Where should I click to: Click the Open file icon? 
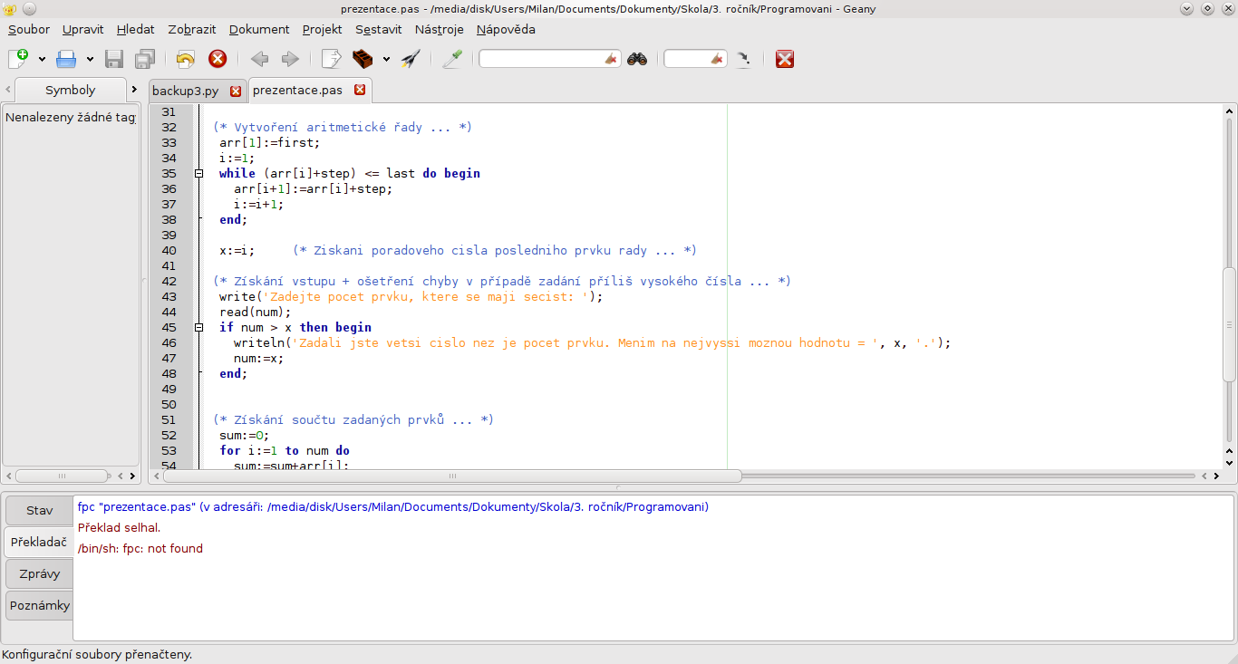[x=67, y=59]
